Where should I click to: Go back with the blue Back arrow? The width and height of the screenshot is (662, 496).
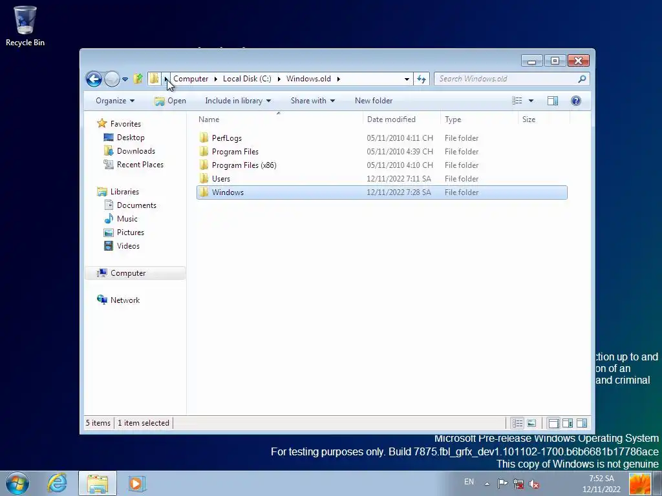tap(94, 79)
